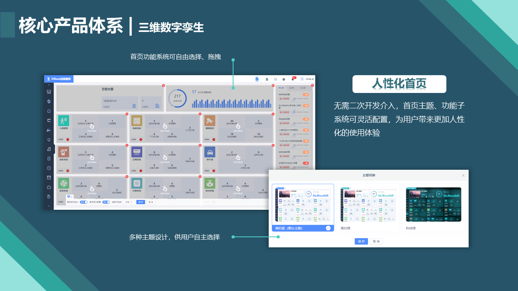
Task: Click the 送风系统 fan icon
Action: coord(64,183)
